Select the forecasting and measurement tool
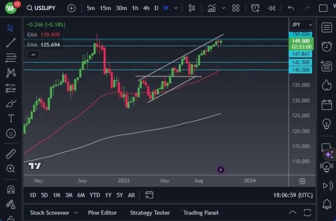The height and width of the screenshot is (221, 336). [x=10, y=88]
